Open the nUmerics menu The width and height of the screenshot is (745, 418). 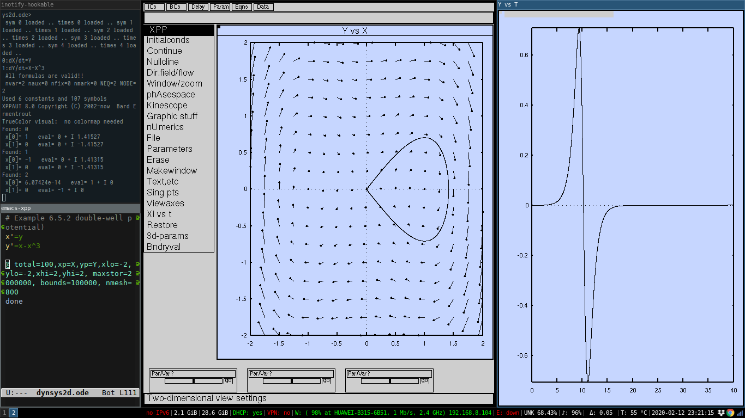pyautogui.click(x=179, y=127)
